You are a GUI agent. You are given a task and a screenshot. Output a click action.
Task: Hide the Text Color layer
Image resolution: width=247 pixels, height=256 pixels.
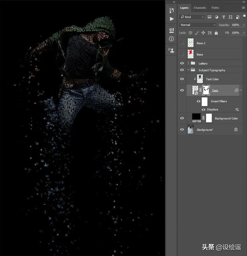click(x=182, y=79)
